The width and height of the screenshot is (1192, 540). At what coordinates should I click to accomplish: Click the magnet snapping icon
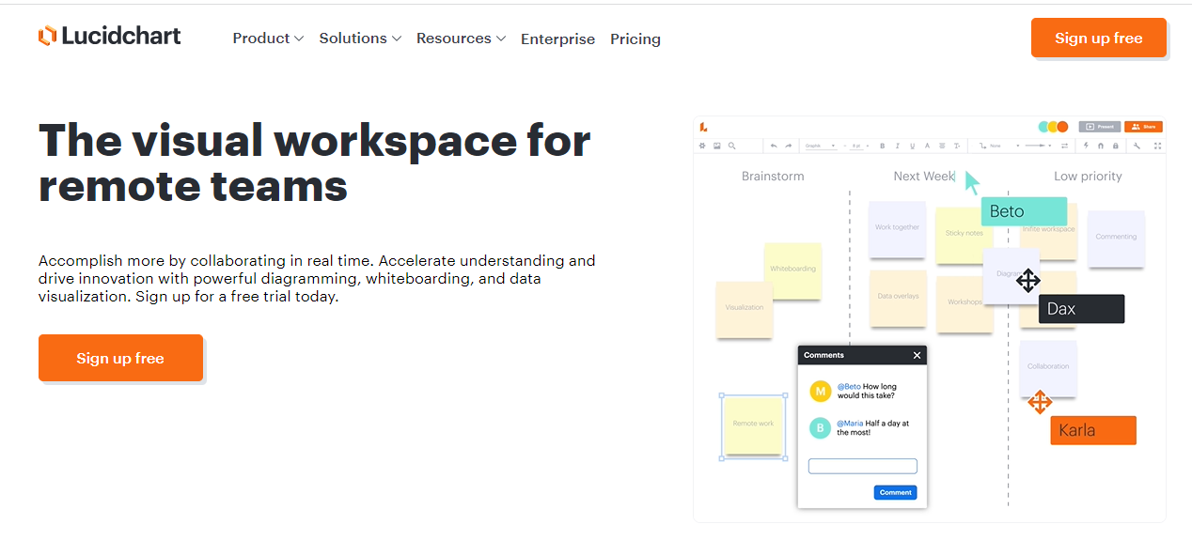[x=1101, y=146]
